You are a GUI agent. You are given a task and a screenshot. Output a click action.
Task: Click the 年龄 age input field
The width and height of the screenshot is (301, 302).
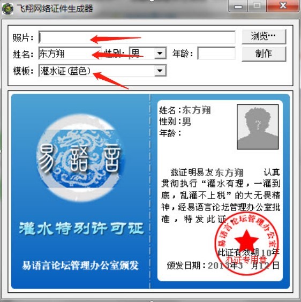click(216, 53)
